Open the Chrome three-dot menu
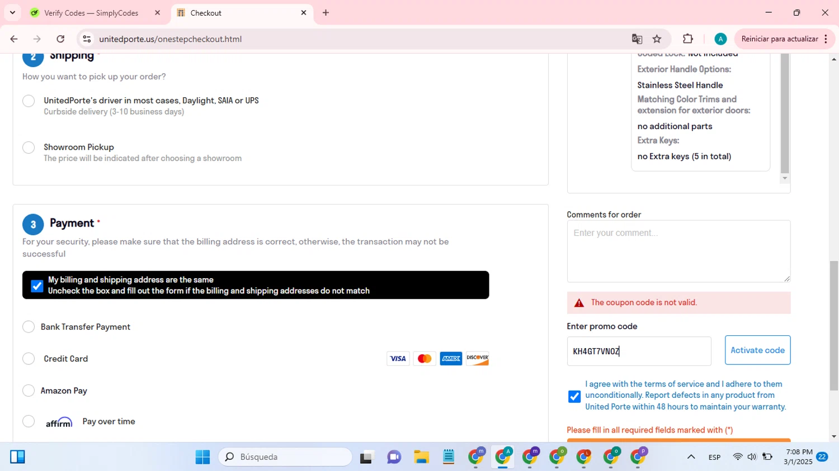 coord(826,39)
